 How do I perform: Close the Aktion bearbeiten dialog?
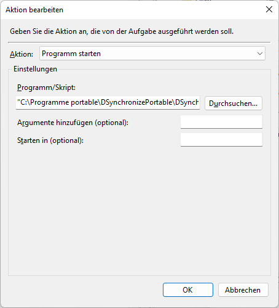pos(269,9)
